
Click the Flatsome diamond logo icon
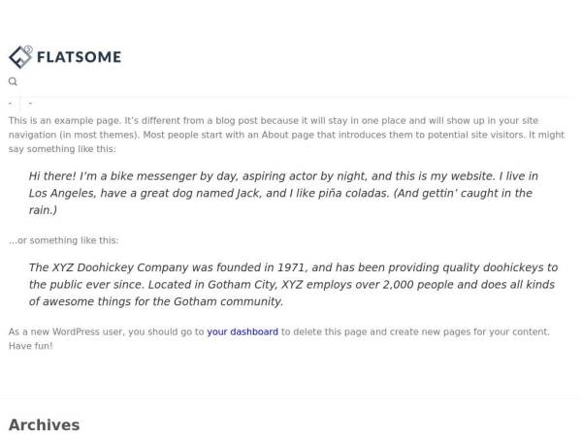(x=20, y=57)
